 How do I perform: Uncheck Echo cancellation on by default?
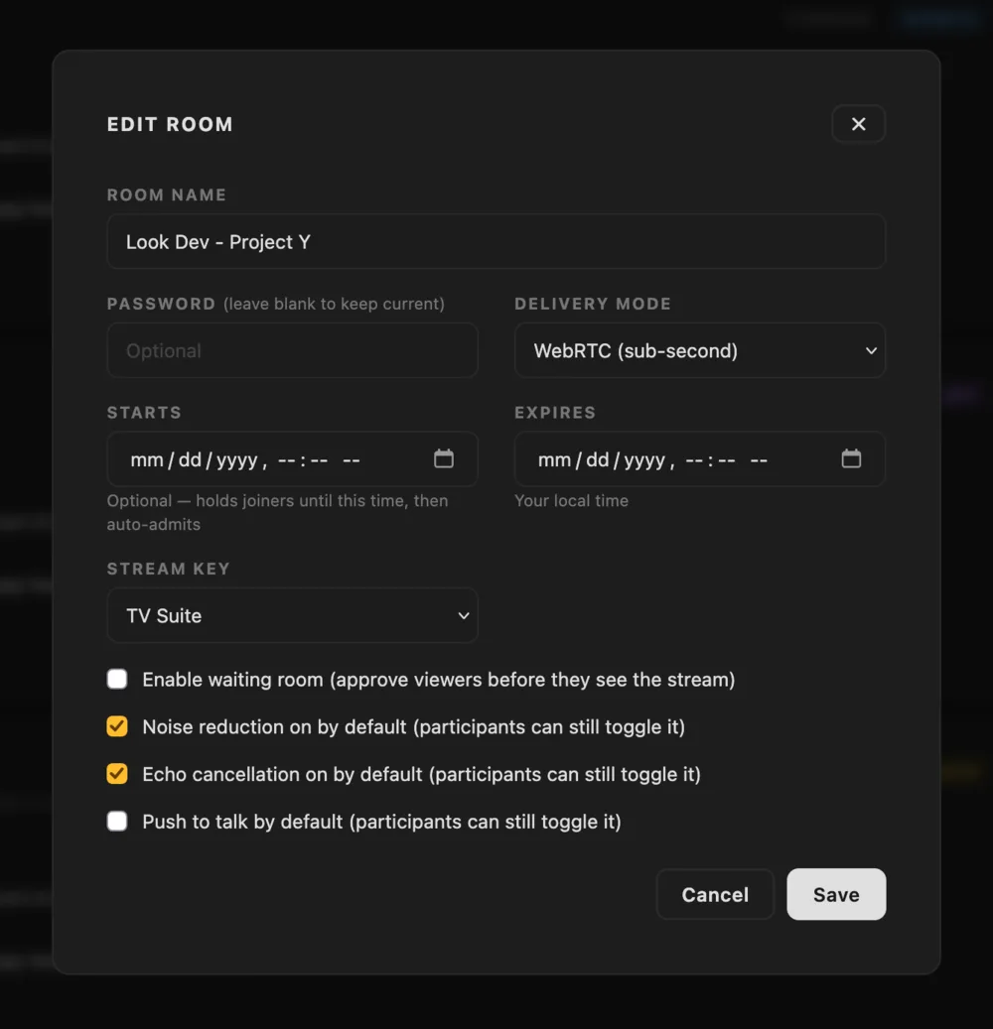pos(117,774)
